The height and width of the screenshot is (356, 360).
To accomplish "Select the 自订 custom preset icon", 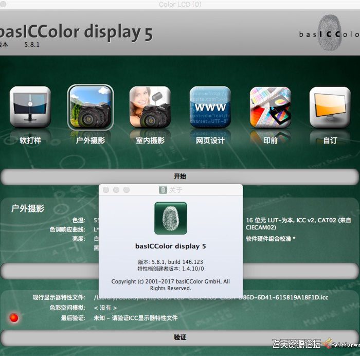I will (330, 107).
